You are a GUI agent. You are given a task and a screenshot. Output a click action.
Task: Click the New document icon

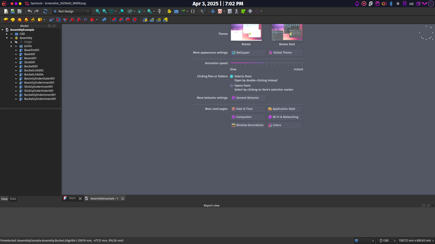pyautogui.click(x=6, y=12)
